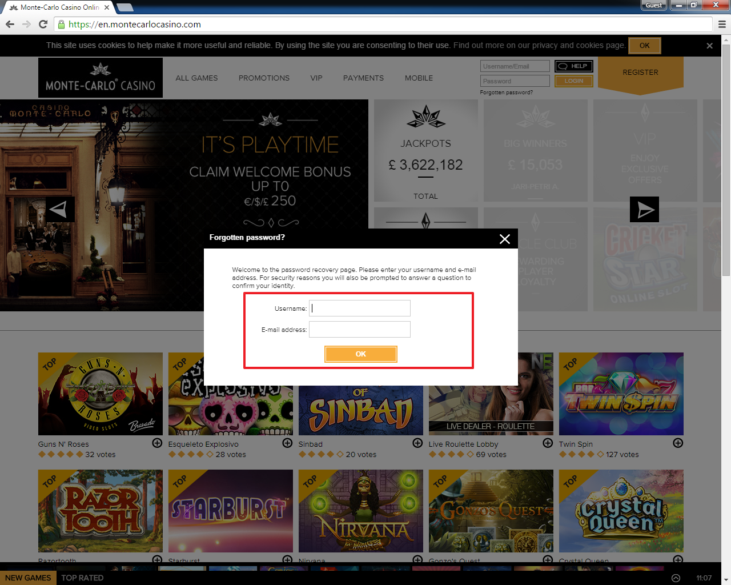Open the JACKPOTS tile
Screen dimensions: 731x585
[425, 151]
